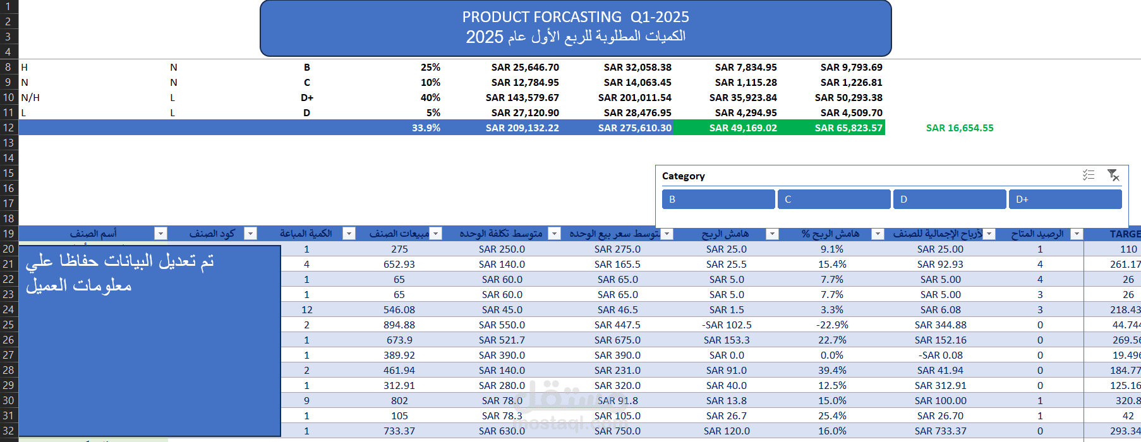Image resolution: width=1141 pixels, height=442 pixels.
Task: Select the blue Arabic note text box
Action: tap(150, 340)
